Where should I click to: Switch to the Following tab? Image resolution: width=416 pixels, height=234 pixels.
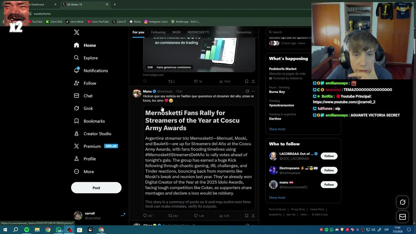click(158, 32)
